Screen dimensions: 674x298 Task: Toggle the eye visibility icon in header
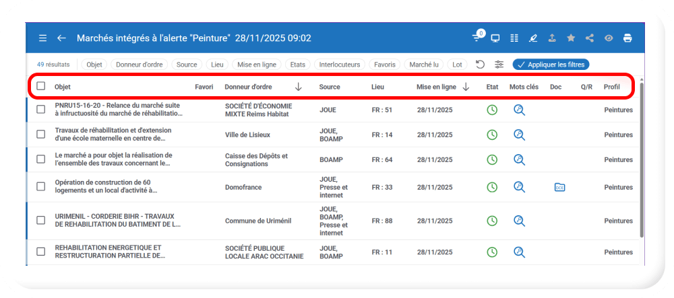coord(609,38)
